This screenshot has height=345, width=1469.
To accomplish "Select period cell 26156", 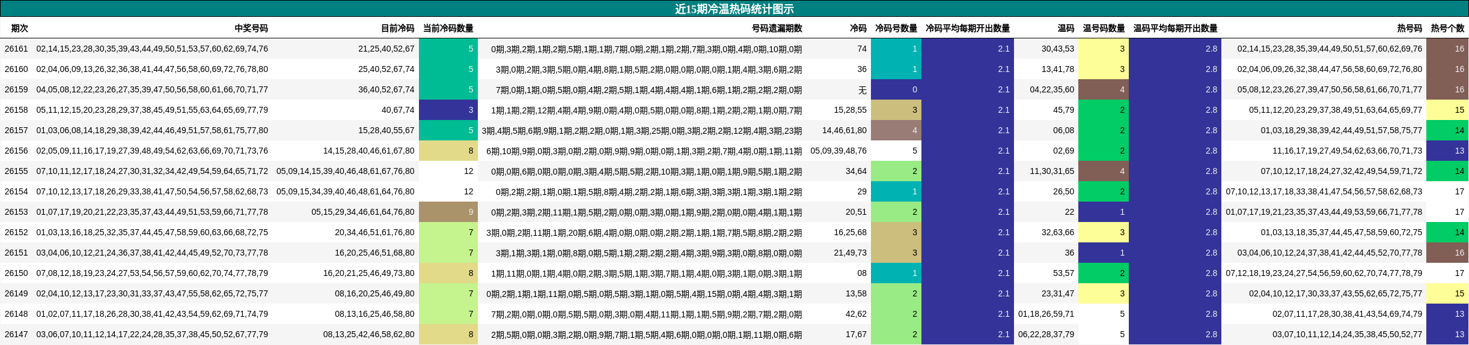I will click(16, 151).
